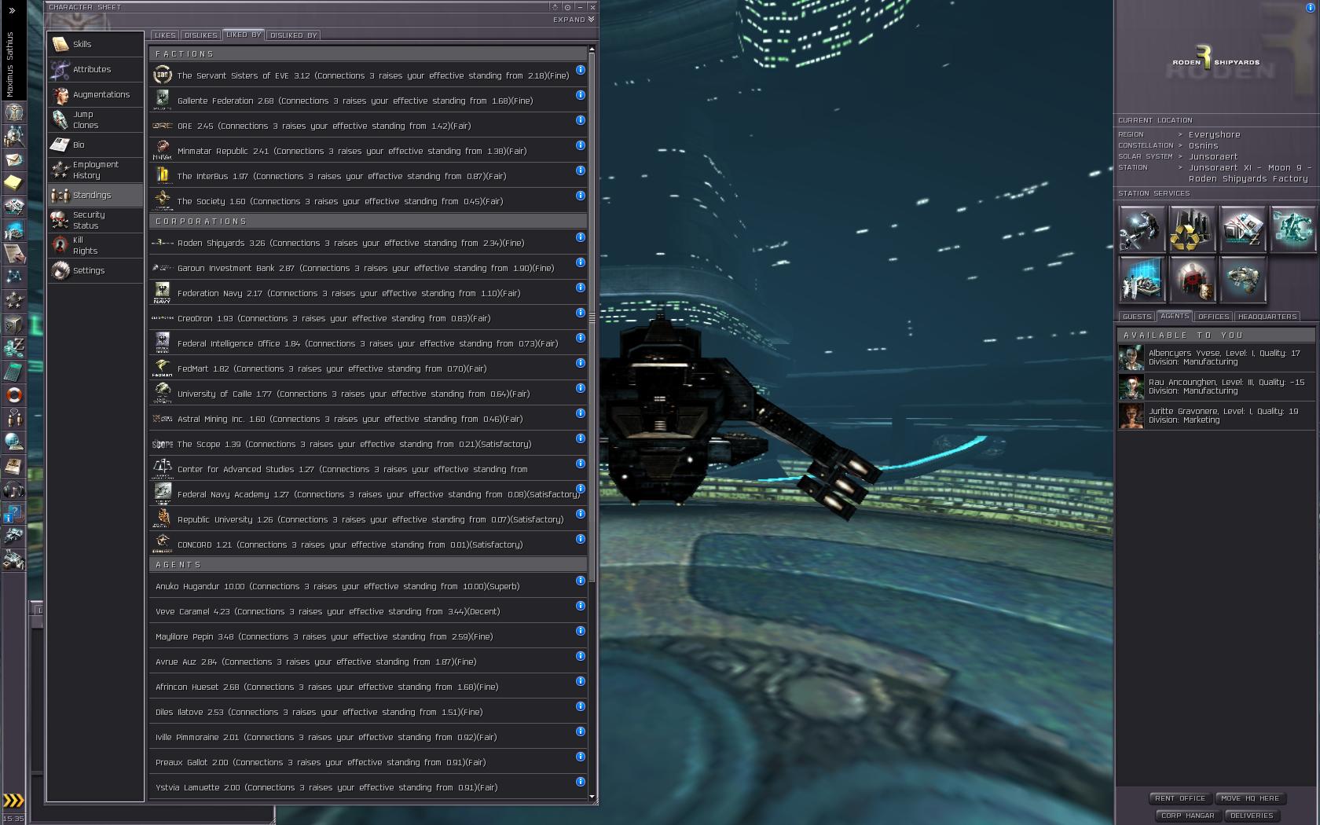This screenshot has height=825, width=1320.
Task: Click the Move HQ Here button
Action: [x=1250, y=798]
